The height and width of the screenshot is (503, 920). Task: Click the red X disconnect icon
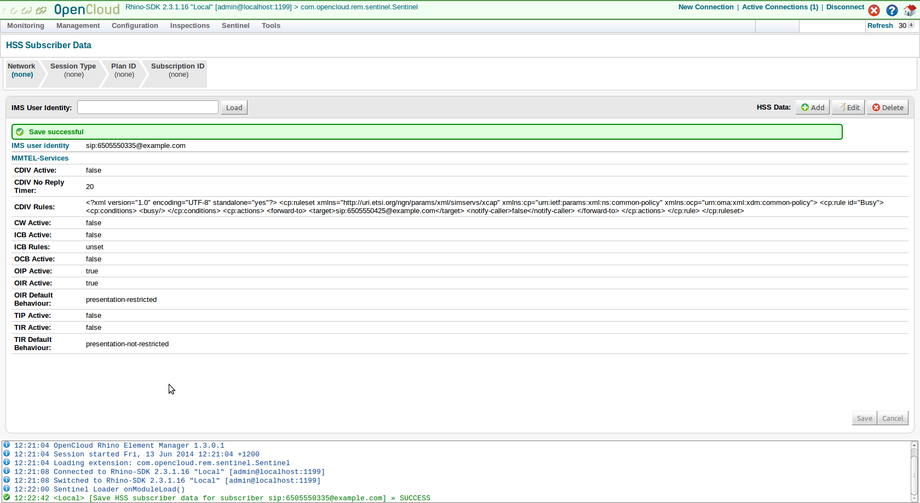[x=874, y=10]
